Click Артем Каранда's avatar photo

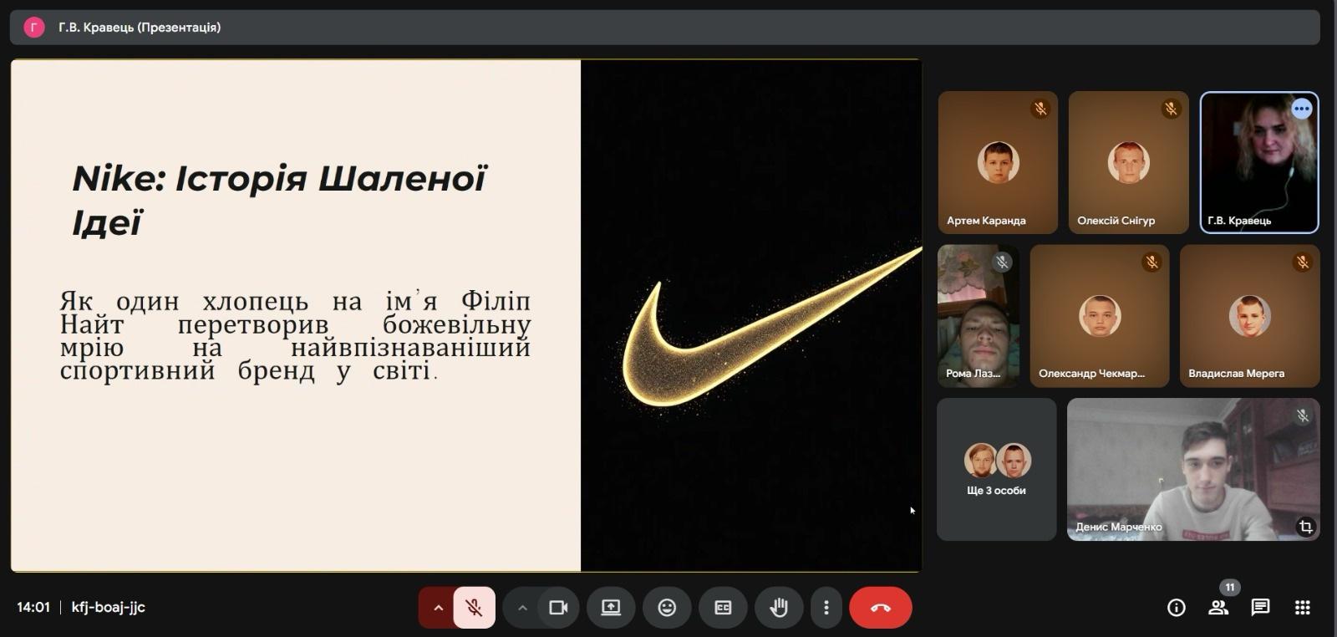coord(998,162)
